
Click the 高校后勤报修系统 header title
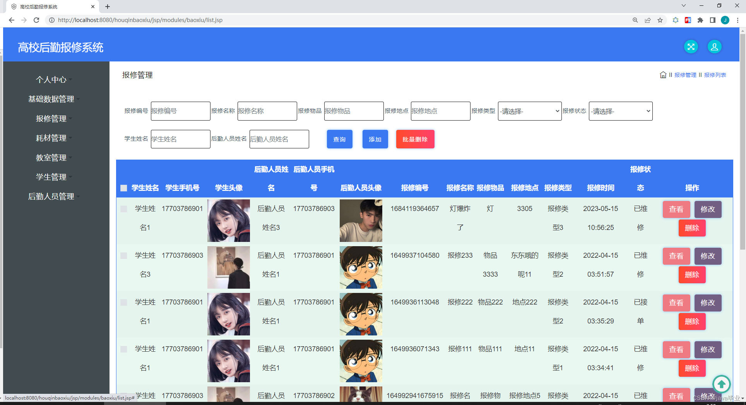click(61, 47)
